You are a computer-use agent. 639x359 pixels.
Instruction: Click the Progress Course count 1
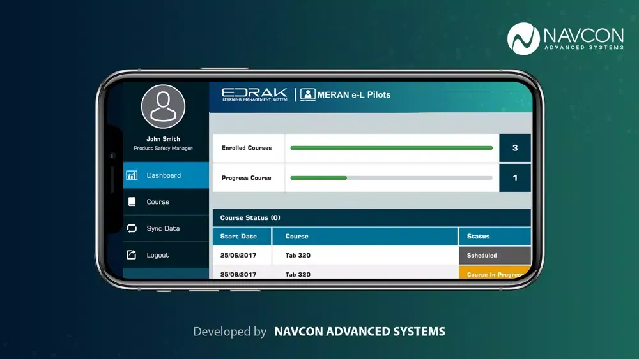pos(515,178)
